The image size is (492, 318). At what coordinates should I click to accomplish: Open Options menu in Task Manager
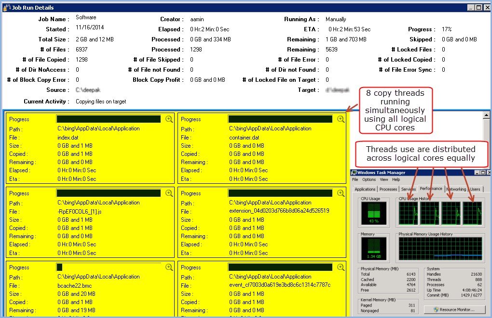click(369, 179)
